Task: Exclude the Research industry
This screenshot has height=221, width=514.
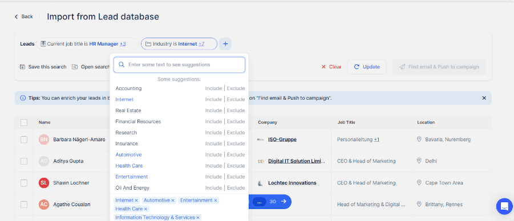Action: tap(236, 133)
